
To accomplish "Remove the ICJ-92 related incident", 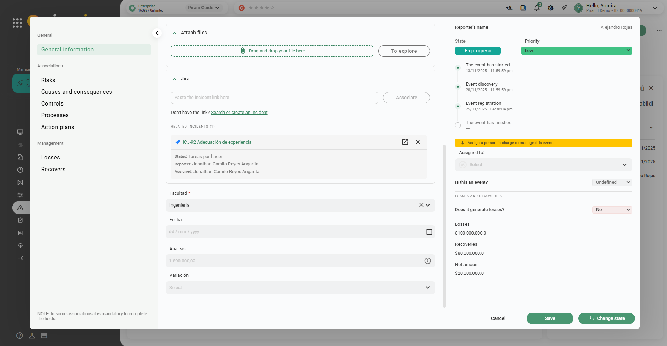I will tap(418, 142).
